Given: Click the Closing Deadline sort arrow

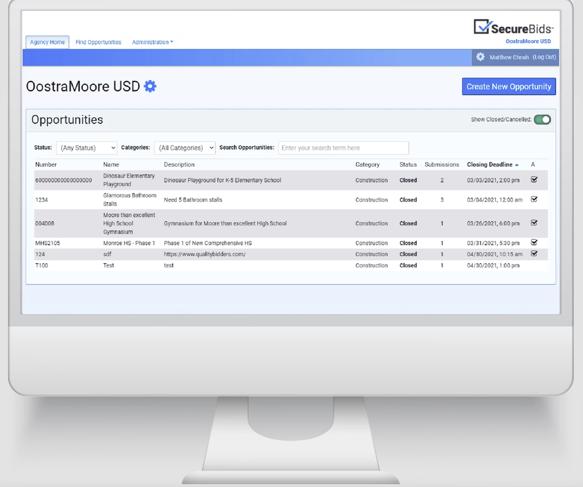Looking at the screenshot, I should click(x=517, y=164).
